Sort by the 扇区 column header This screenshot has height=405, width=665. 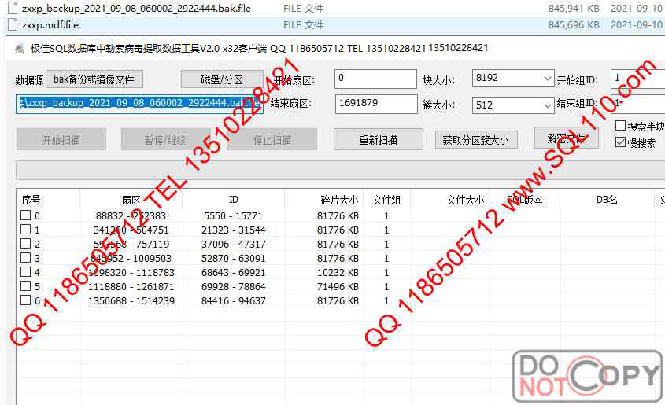[x=131, y=200]
